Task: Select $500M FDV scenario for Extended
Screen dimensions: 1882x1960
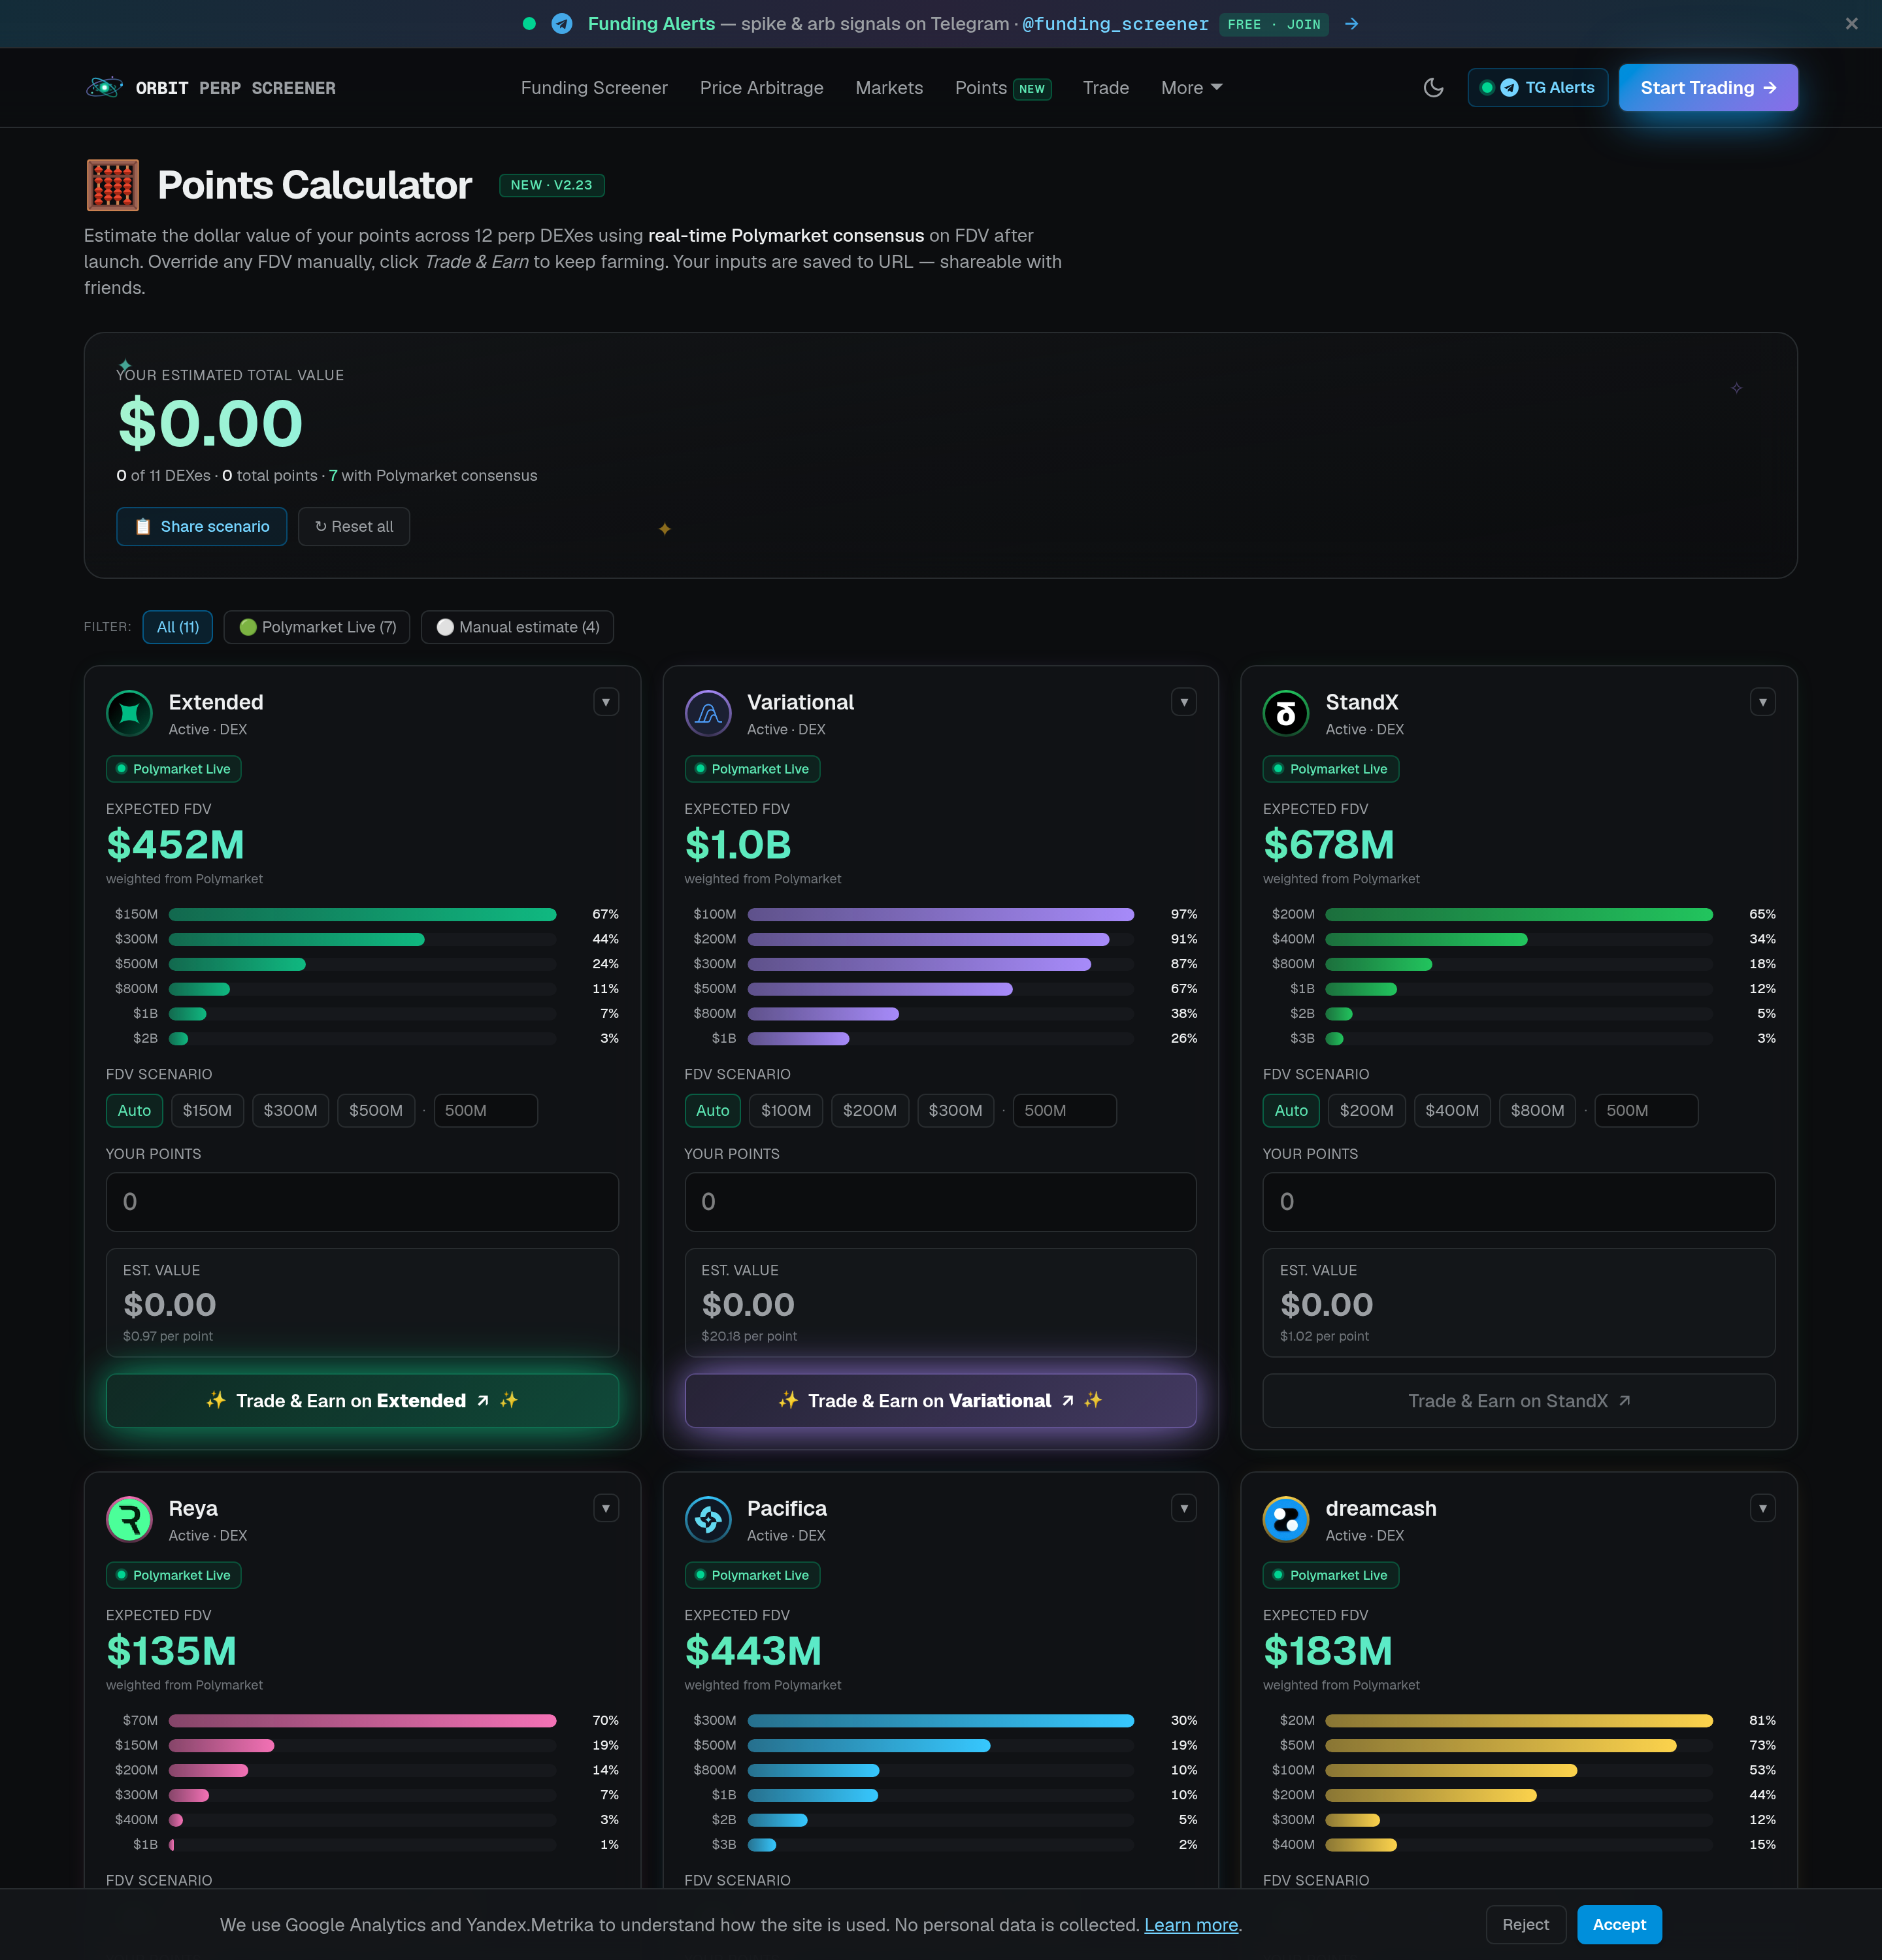Action: click(376, 1111)
